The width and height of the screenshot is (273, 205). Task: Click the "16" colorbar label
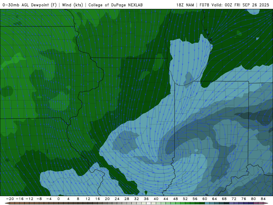(x=98, y=199)
